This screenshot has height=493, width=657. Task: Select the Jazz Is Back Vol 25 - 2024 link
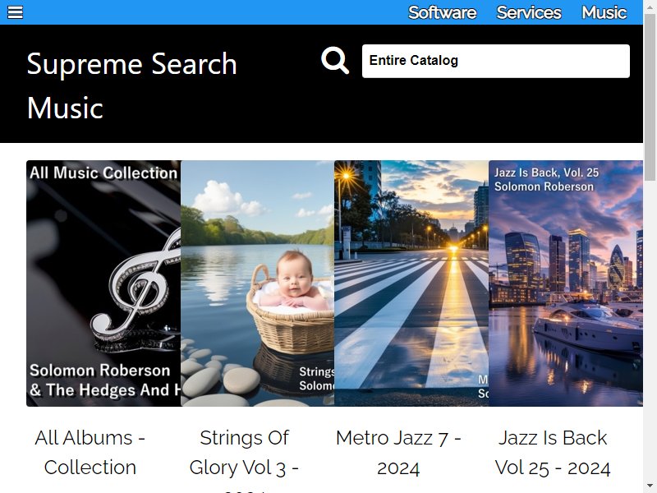pos(553,453)
